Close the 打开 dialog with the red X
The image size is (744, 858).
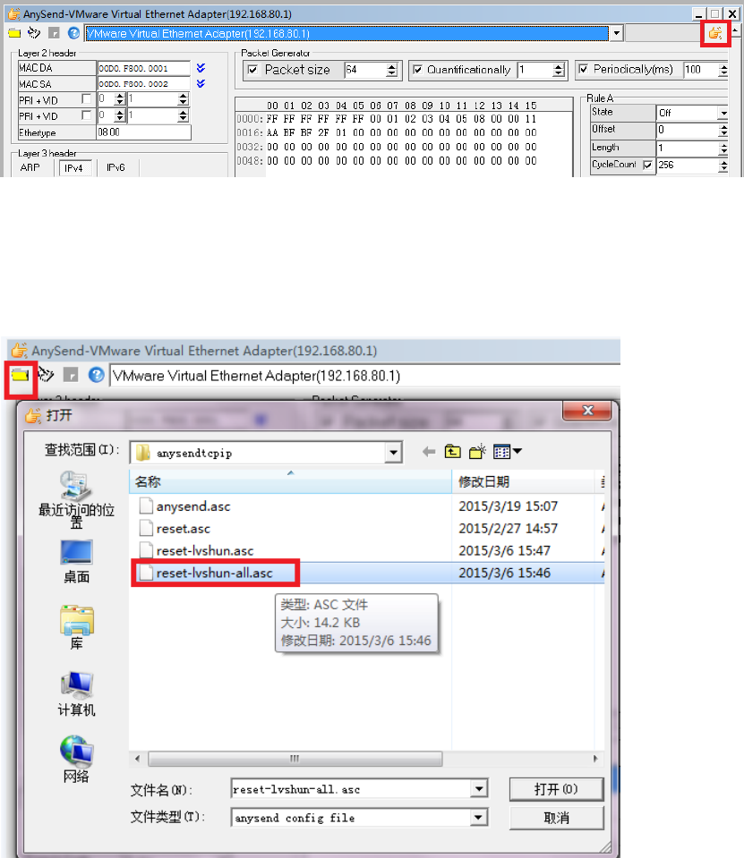click(x=587, y=411)
